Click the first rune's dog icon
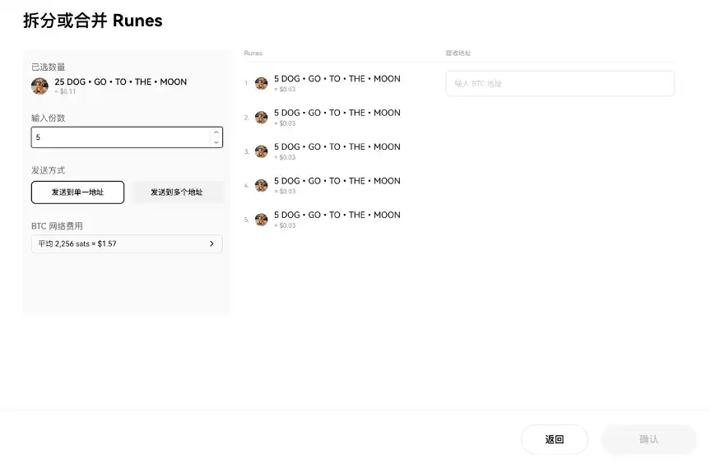711x464 pixels. pyautogui.click(x=262, y=83)
